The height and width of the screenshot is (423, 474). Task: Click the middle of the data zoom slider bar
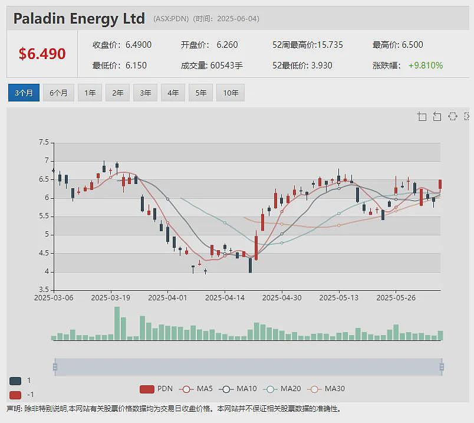pos(248,367)
